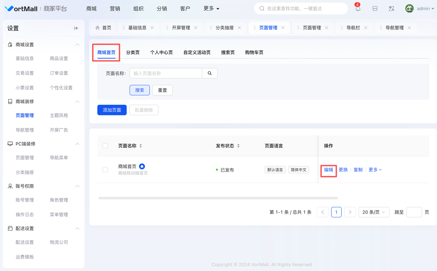Expand the 更多 row actions dropdown

click(375, 170)
